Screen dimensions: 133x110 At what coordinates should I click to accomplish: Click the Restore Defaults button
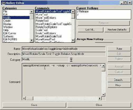pyautogui.click(x=117, y=30)
